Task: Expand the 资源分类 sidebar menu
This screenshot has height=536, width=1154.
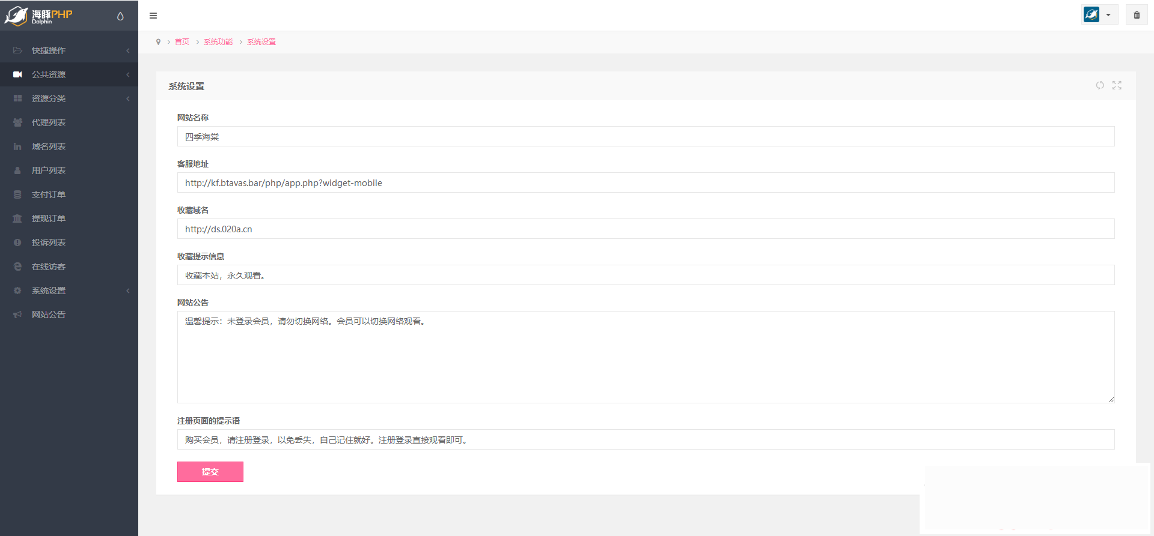Action: point(69,98)
